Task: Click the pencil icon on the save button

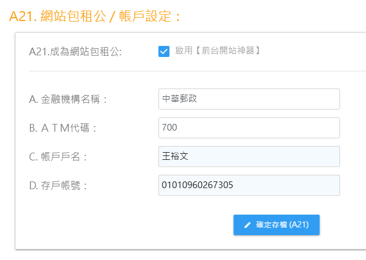Action: click(x=247, y=225)
